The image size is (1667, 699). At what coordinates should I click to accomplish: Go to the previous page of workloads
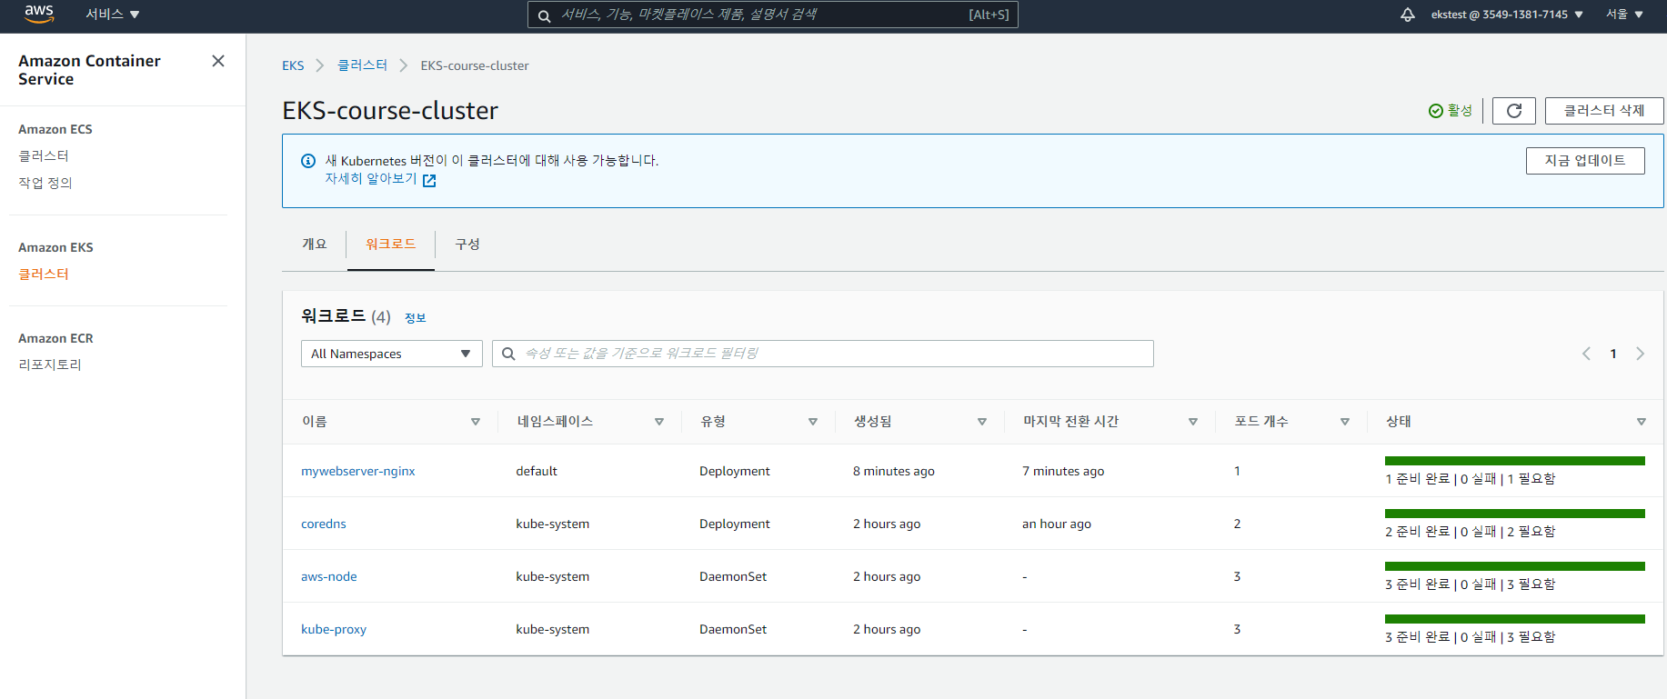(1586, 354)
